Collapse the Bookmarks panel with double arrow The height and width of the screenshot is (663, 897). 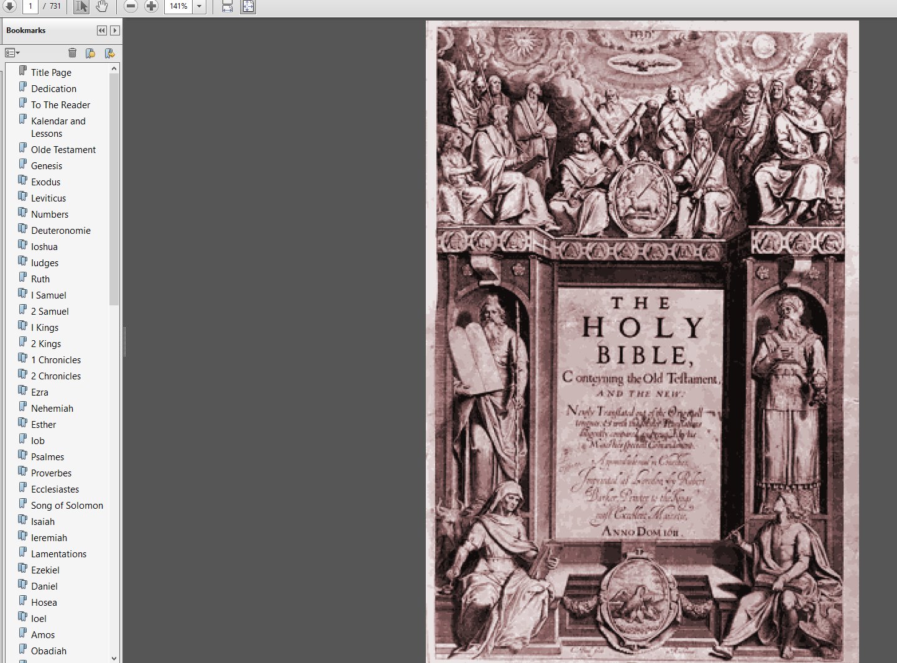(x=102, y=30)
